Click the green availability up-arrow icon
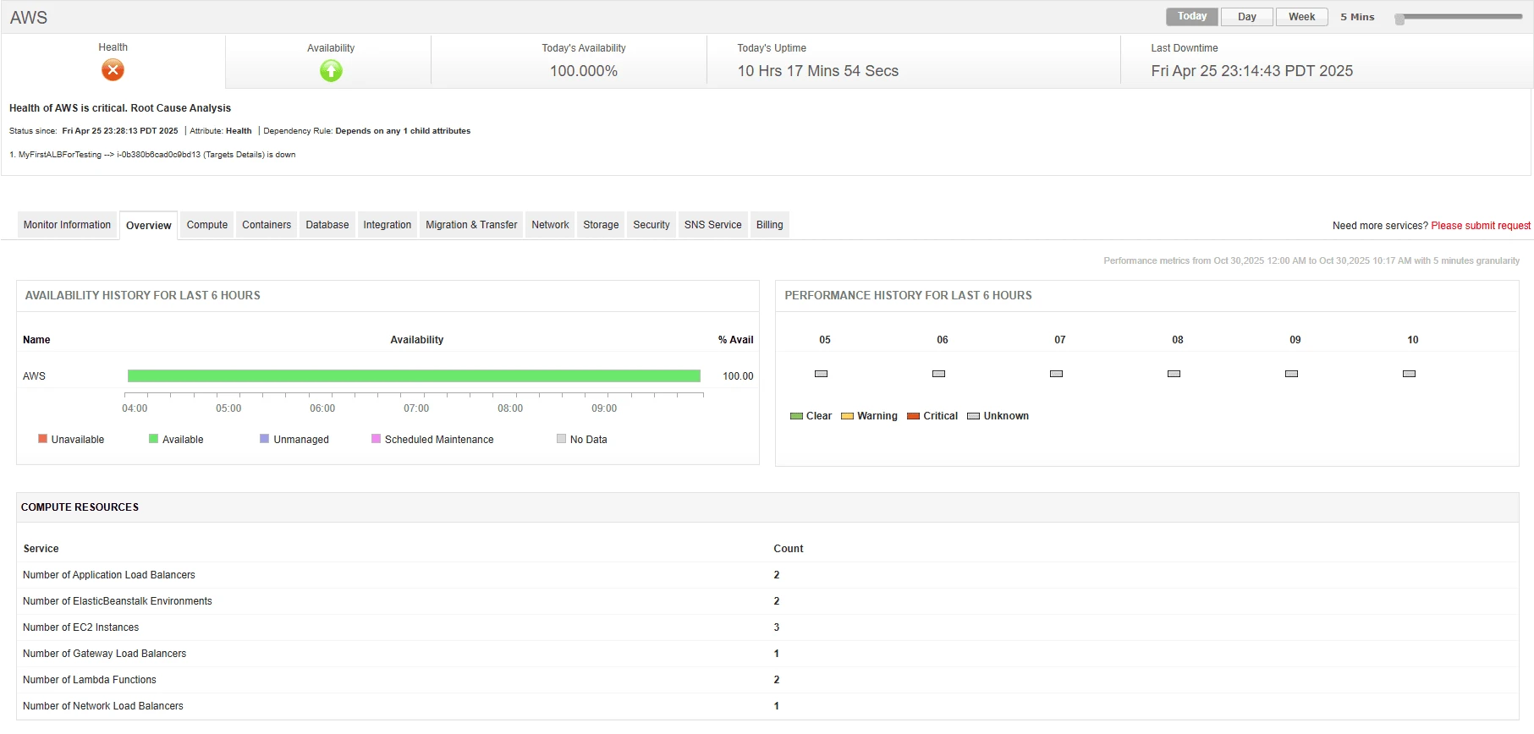Image resolution: width=1534 pixels, height=734 pixels. click(331, 71)
